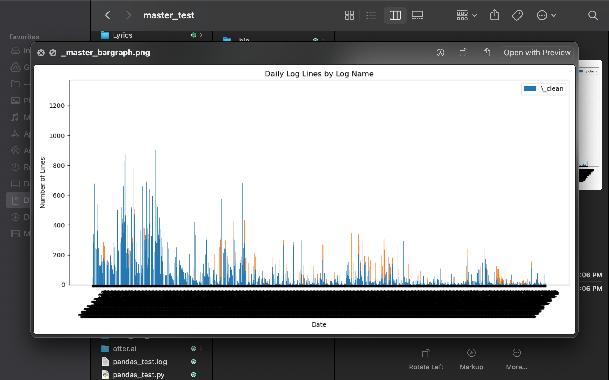Switch Finder to list view
The image size is (609, 380).
pyautogui.click(x=371, y=15)
